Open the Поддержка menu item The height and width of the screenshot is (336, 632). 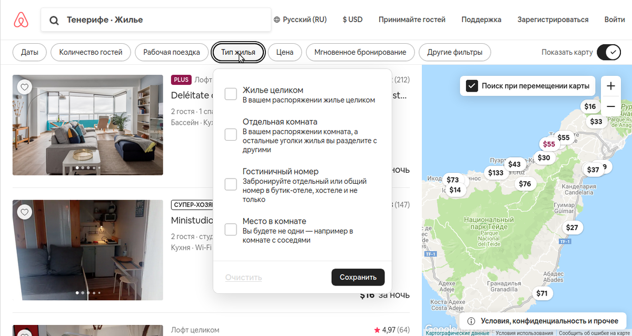click(481, 19)
